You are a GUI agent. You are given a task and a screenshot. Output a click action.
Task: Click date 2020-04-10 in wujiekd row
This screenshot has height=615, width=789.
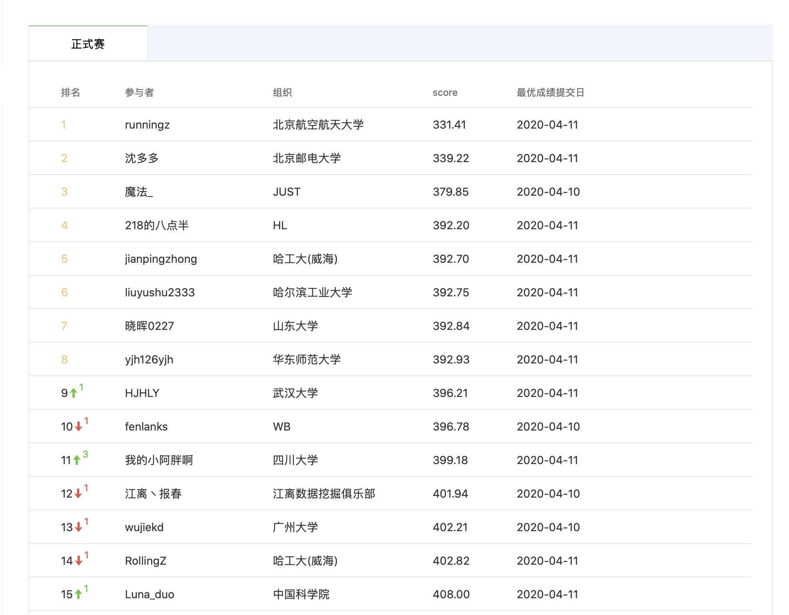(x=548, y=527)
